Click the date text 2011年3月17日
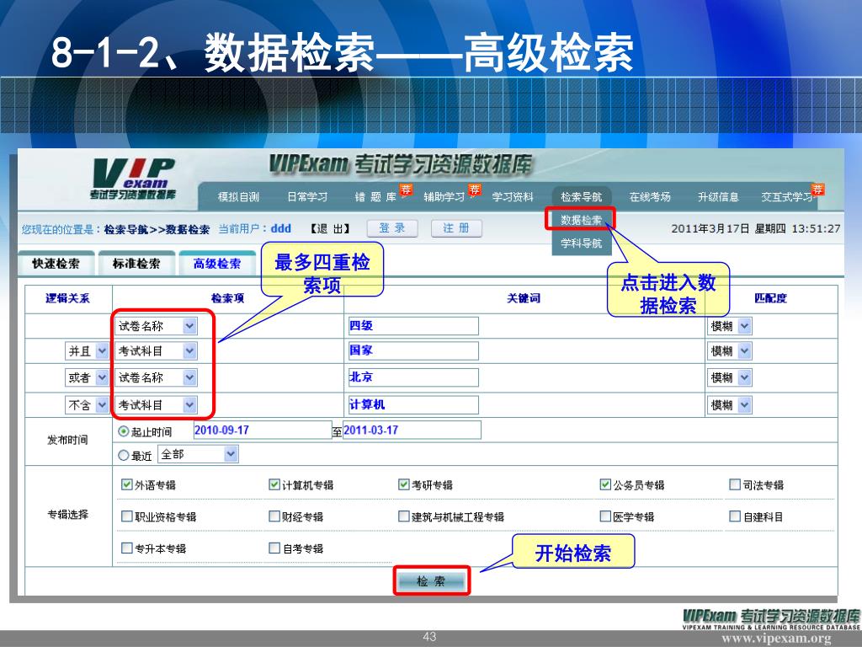This screenshot has height=647, width=862. point(710,228)
